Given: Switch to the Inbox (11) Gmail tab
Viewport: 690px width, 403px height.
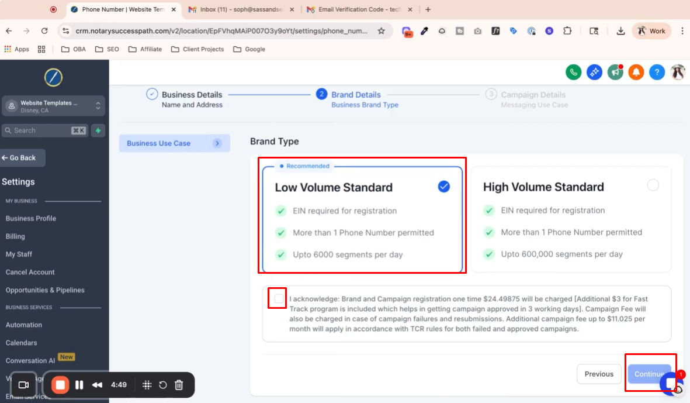Looking at the screenshot, I should (240, 9).
